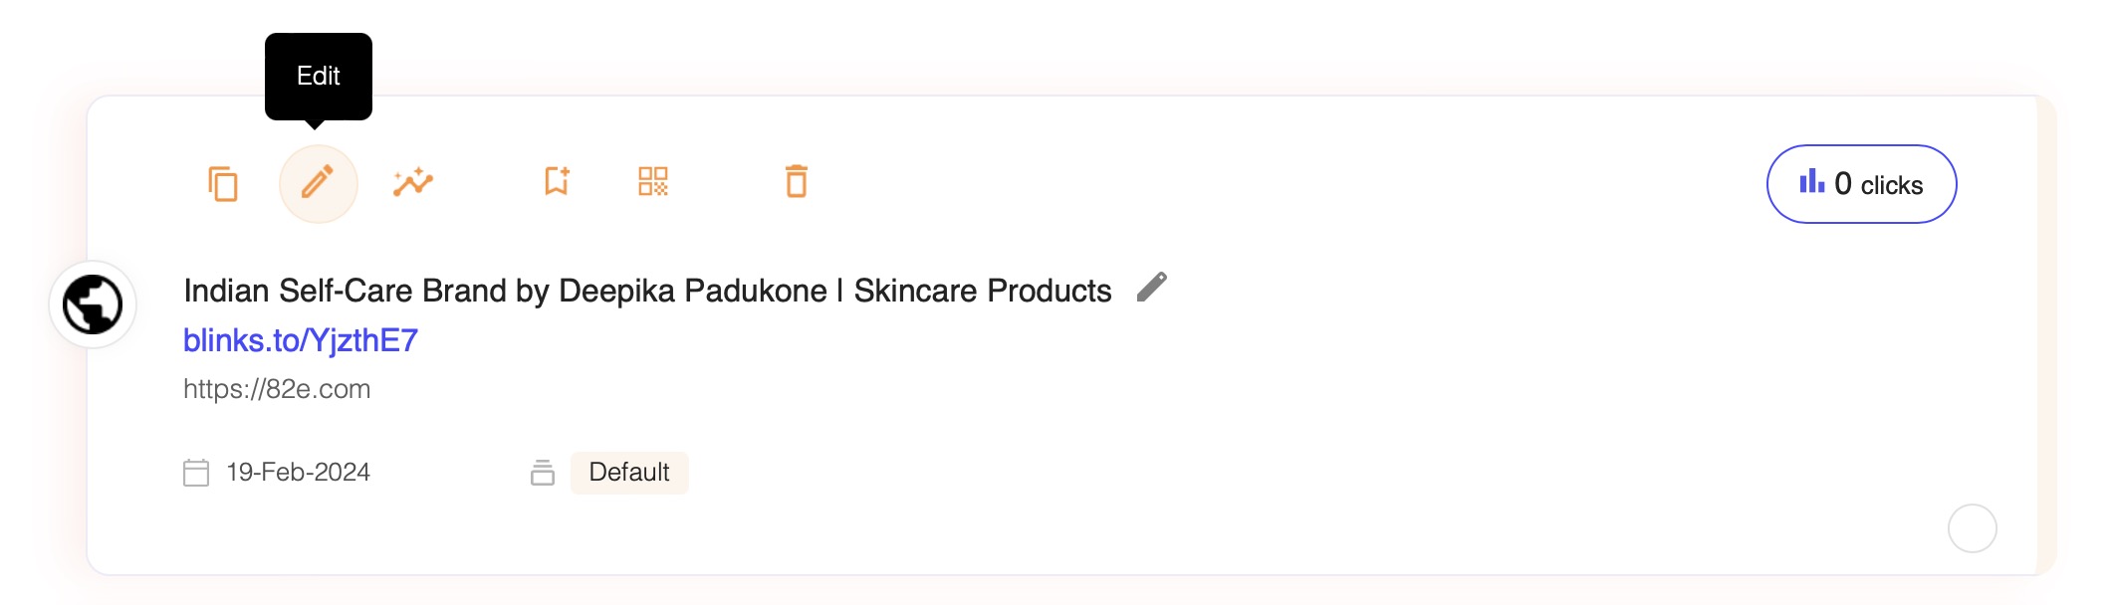Click the orange Edit pencil icon
Screen dimensions: 2113x605
pos(318,183)
